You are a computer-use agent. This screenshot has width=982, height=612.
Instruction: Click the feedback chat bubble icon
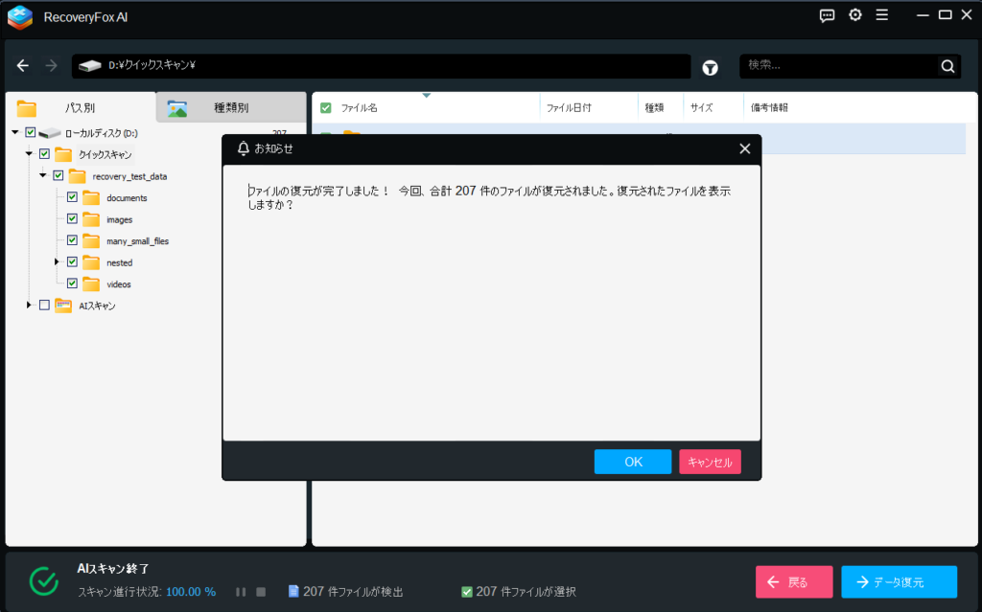tap(827, 15)
